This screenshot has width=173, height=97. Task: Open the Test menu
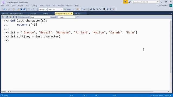pyautogui.click(x=54, y=6)
